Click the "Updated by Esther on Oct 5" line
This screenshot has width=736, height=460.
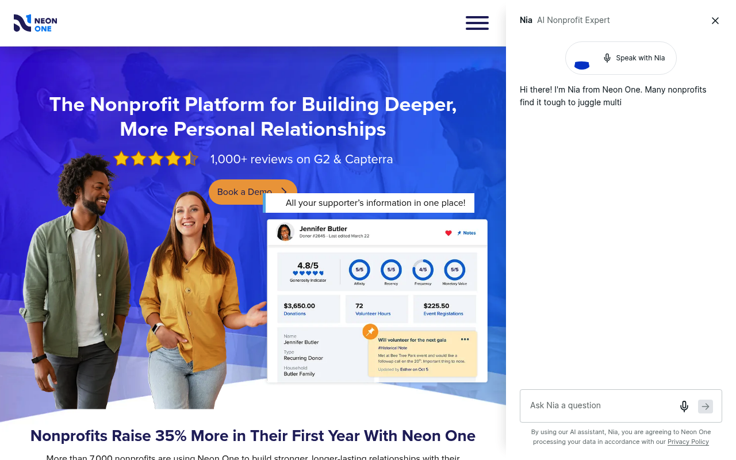[403, 370]
